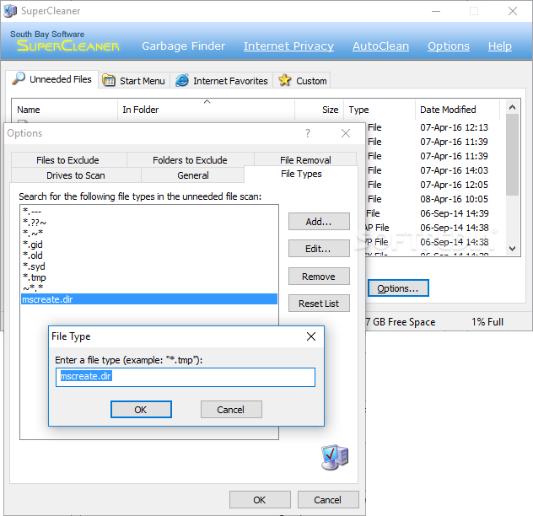
Task: Click the scroll down arrow of file list
Action: point(512,249)
